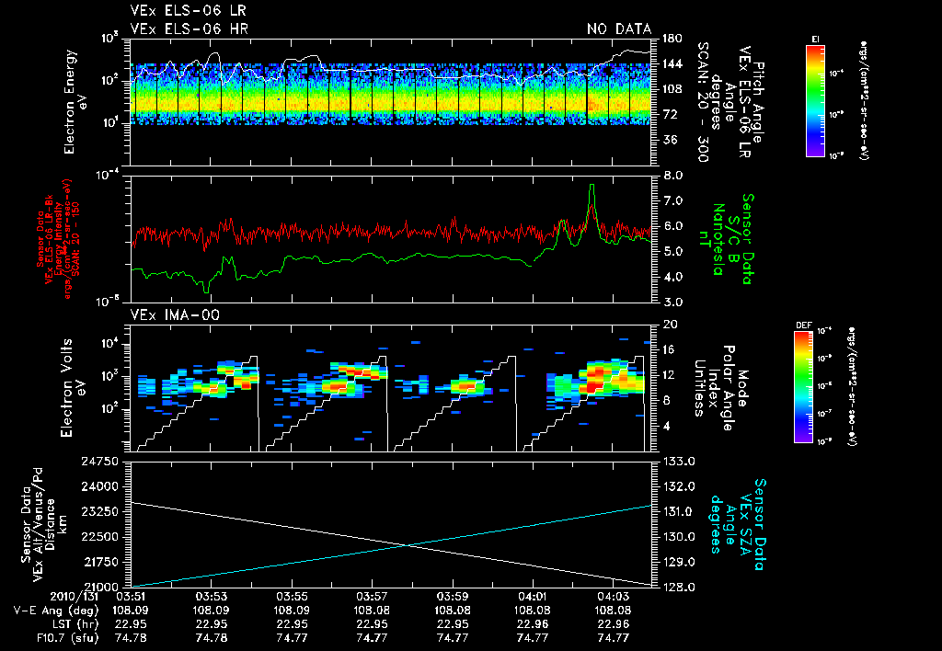This screenshot has height=651, width=942.
Task: Select the 03:57 time tick label
Action: 371,598
